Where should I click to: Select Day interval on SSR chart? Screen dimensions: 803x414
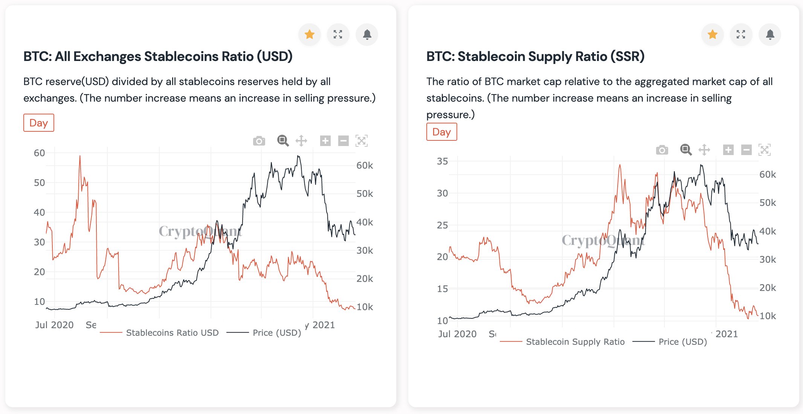tap(442, 132)
